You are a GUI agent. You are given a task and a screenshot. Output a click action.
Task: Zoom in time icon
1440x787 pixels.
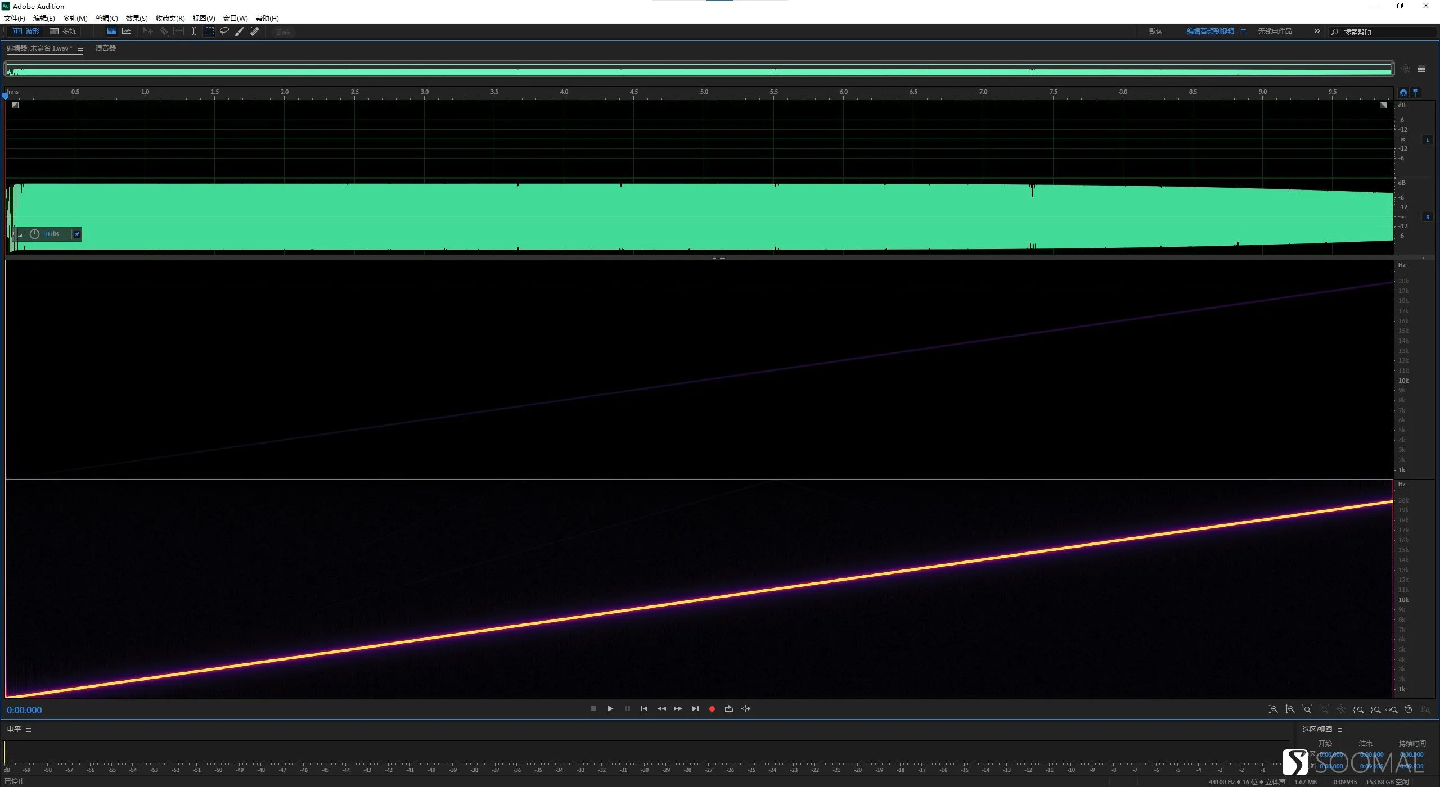click(x=1307, y=709)
